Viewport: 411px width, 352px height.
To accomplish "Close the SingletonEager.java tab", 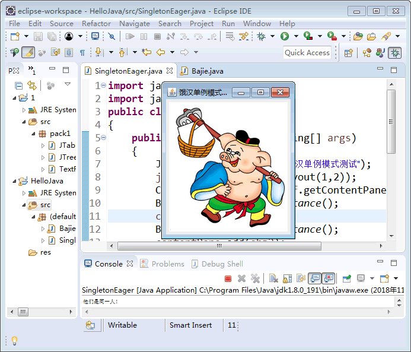I will 170,71.
